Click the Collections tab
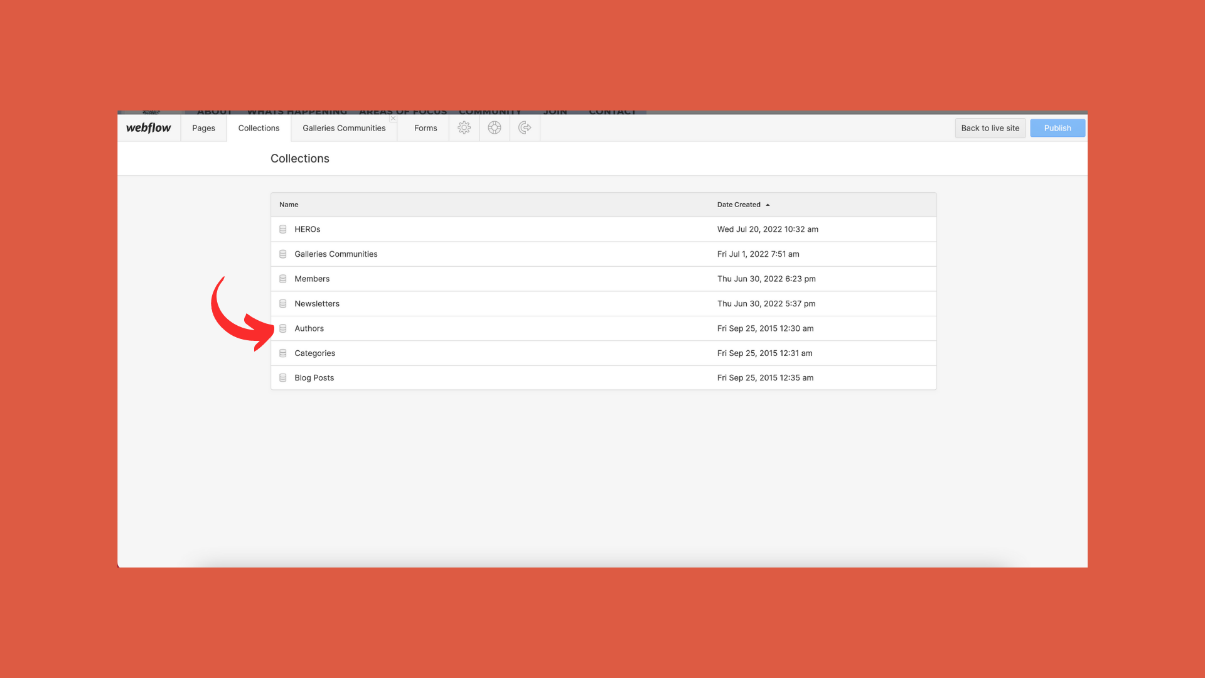Image resolution: width=1205 pixels, height=678 pixels. 259,128
